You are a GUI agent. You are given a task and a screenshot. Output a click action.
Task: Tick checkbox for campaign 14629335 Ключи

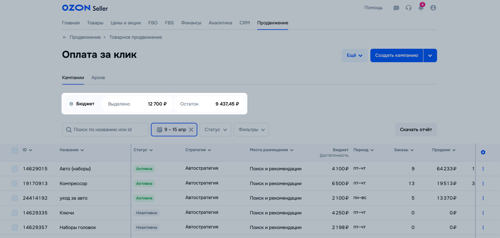[x=15, y=213]
